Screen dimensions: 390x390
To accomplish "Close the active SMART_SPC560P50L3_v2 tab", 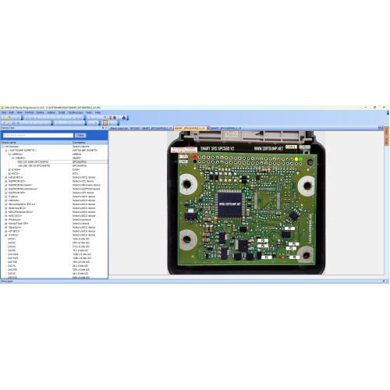I will (208, 128).
